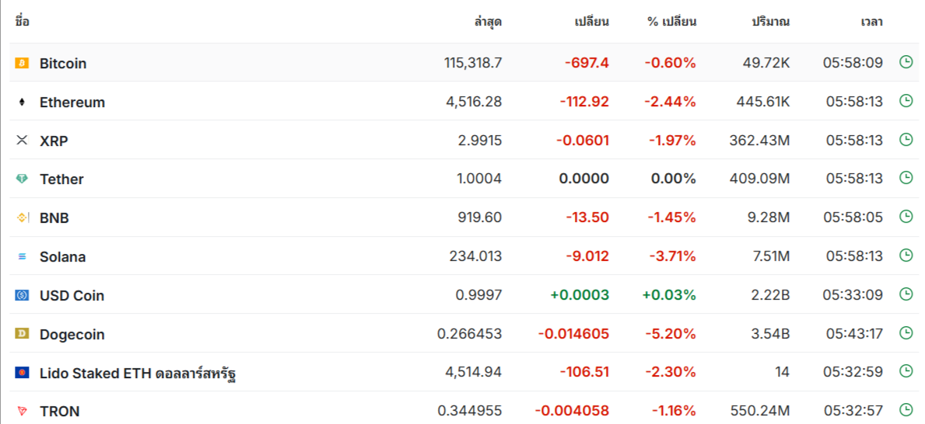
Task: Click the Ethereum diamond icon
Action: coord(22,102)
